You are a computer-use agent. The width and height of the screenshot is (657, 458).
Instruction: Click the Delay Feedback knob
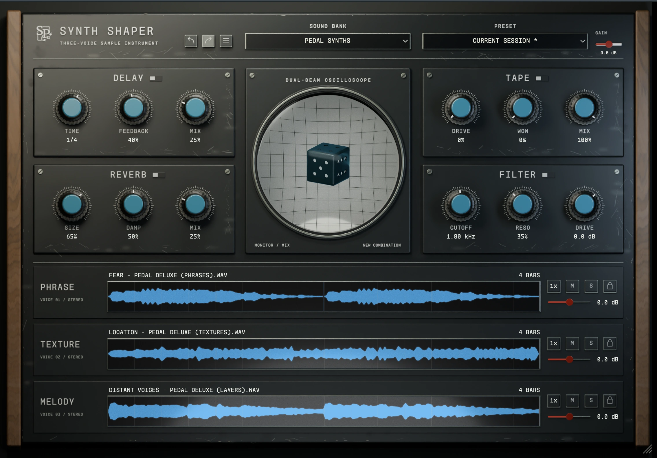[133, 108]
